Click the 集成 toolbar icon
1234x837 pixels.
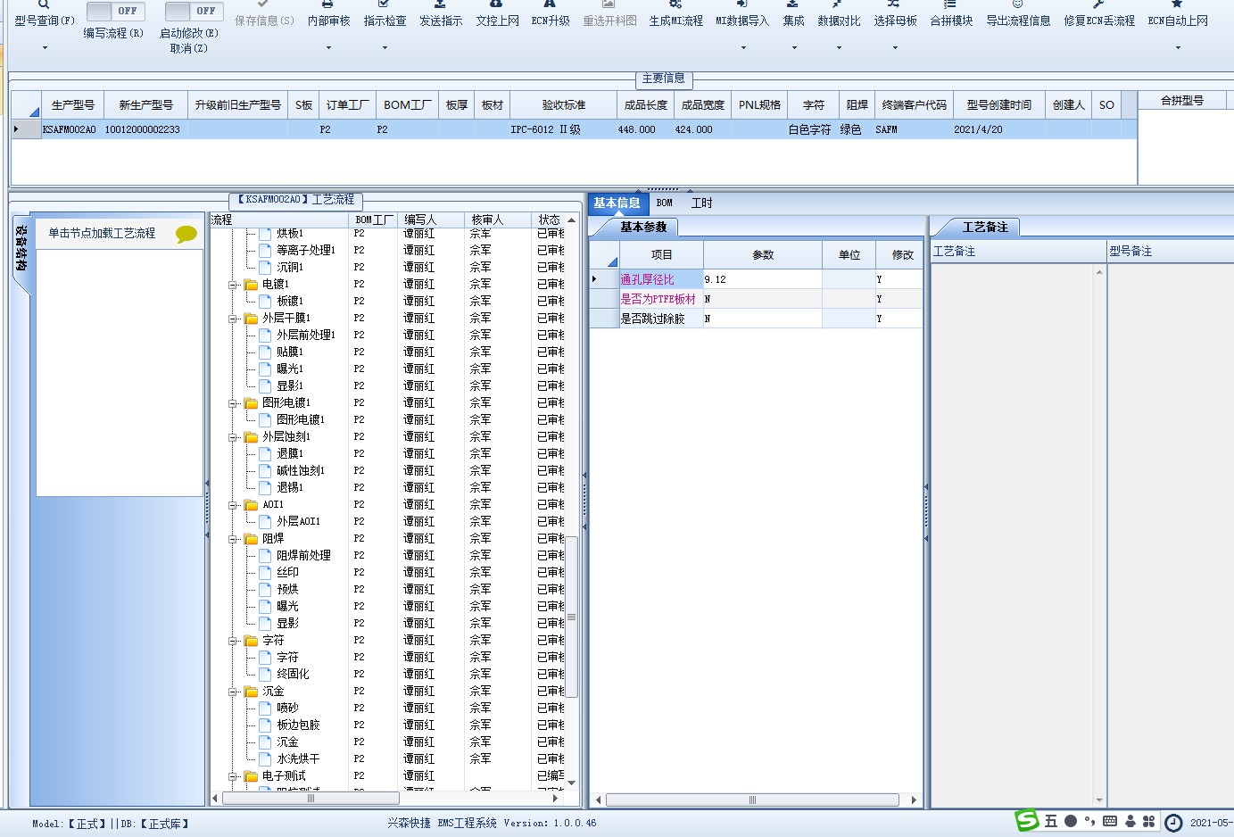point(792,4)
